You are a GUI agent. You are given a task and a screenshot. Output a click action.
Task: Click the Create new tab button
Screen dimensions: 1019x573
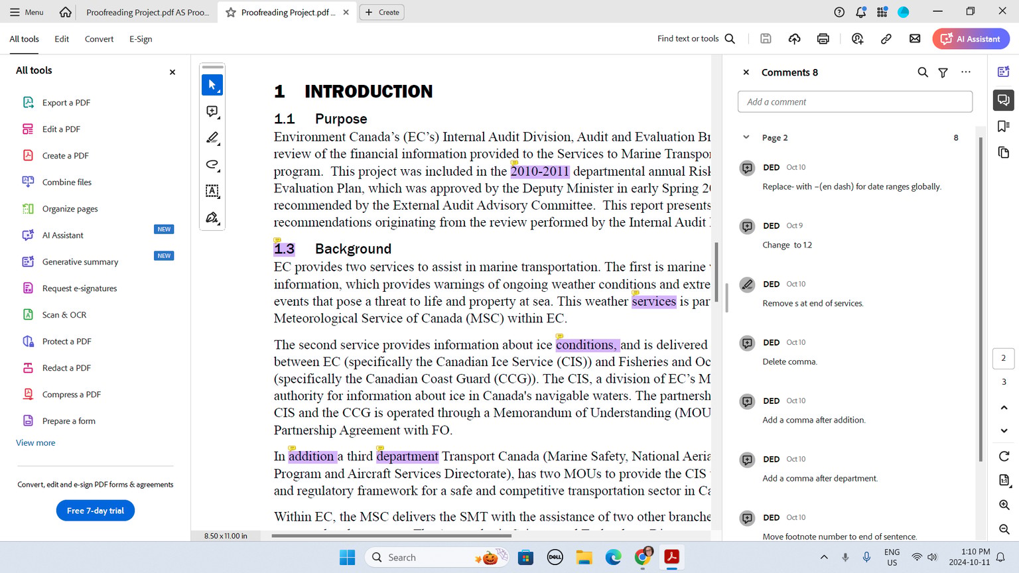382,12
